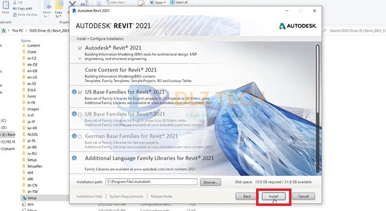Click the installer's vertical scrollbar

coord(318,109)
